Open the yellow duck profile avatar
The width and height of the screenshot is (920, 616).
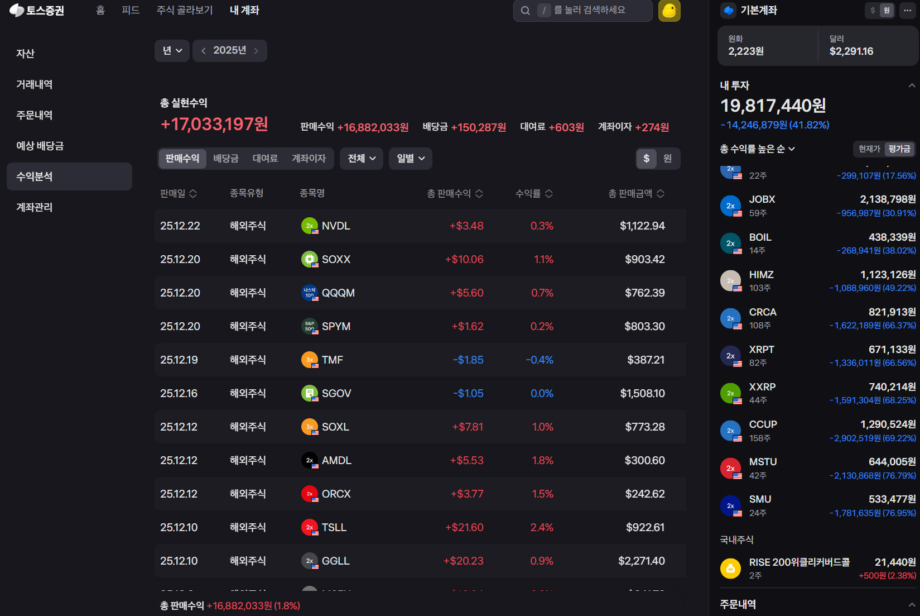669,10
